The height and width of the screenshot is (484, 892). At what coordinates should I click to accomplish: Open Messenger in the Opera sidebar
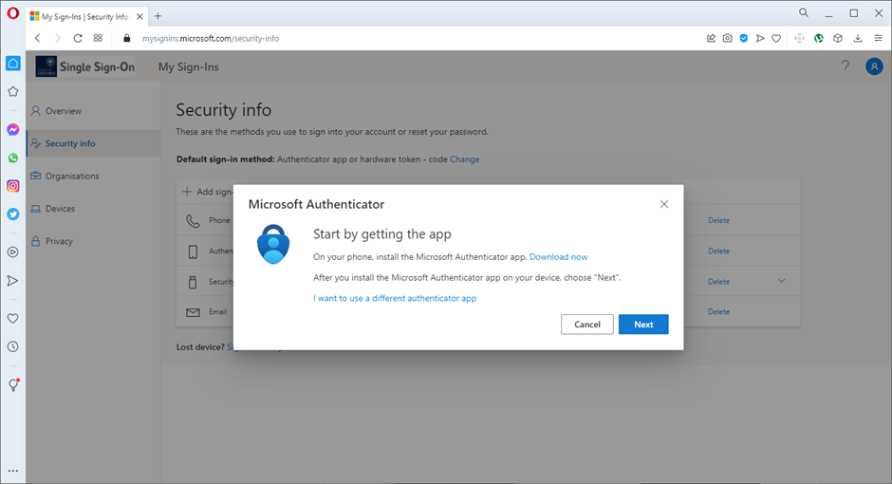[13, 130]
